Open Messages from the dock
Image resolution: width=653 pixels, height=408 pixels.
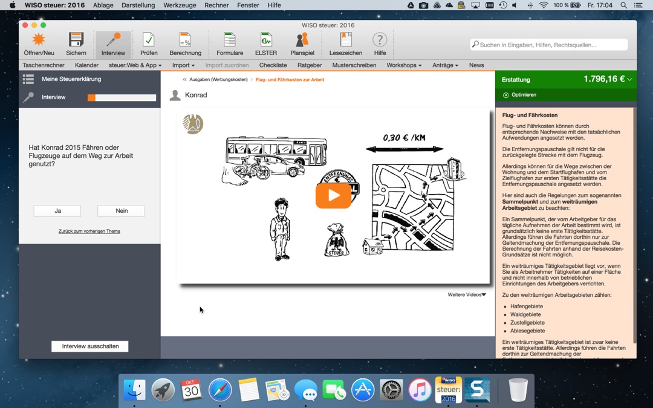point(306,390)
